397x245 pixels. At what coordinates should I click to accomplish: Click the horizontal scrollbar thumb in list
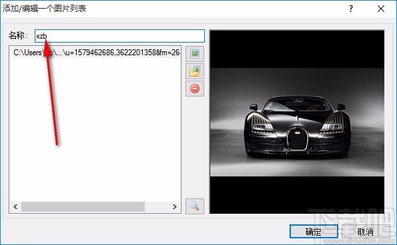point(83,206)
